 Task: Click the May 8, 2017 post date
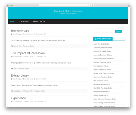click(x=29, y=34)
